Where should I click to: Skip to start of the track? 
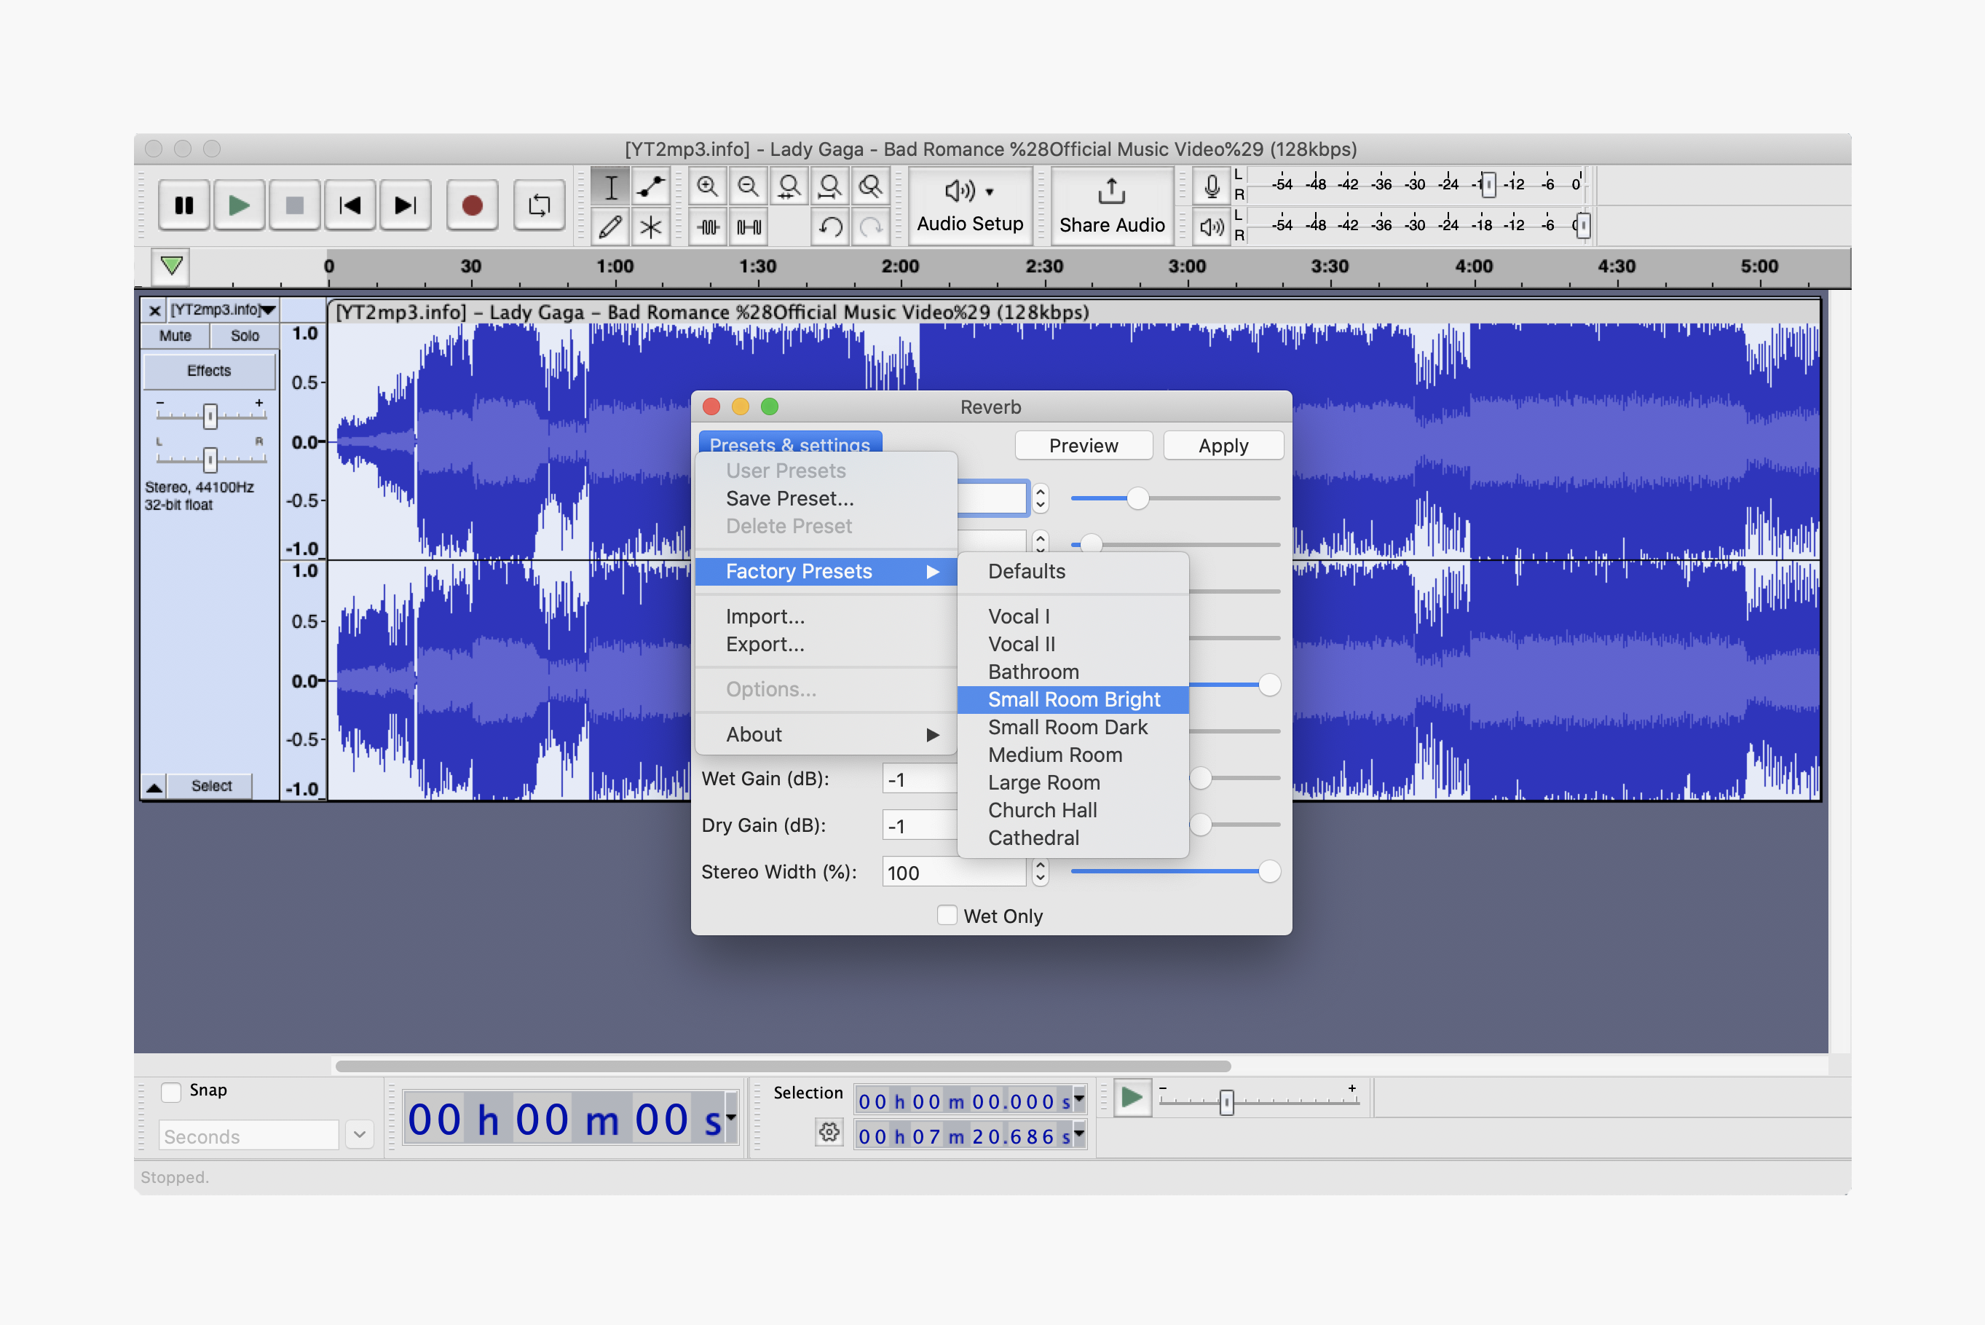(350, 205)
